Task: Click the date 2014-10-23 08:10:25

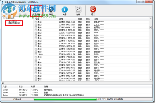Action: pos(67,65)
